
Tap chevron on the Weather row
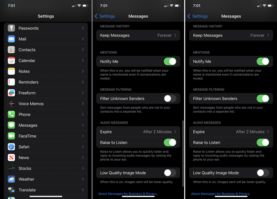tap(83, 179)
